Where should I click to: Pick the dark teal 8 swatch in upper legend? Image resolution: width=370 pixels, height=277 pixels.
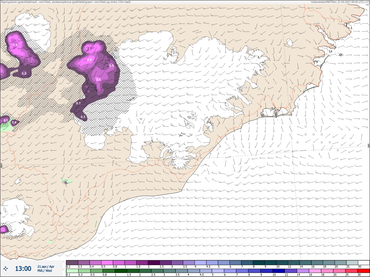pos(259,263)
